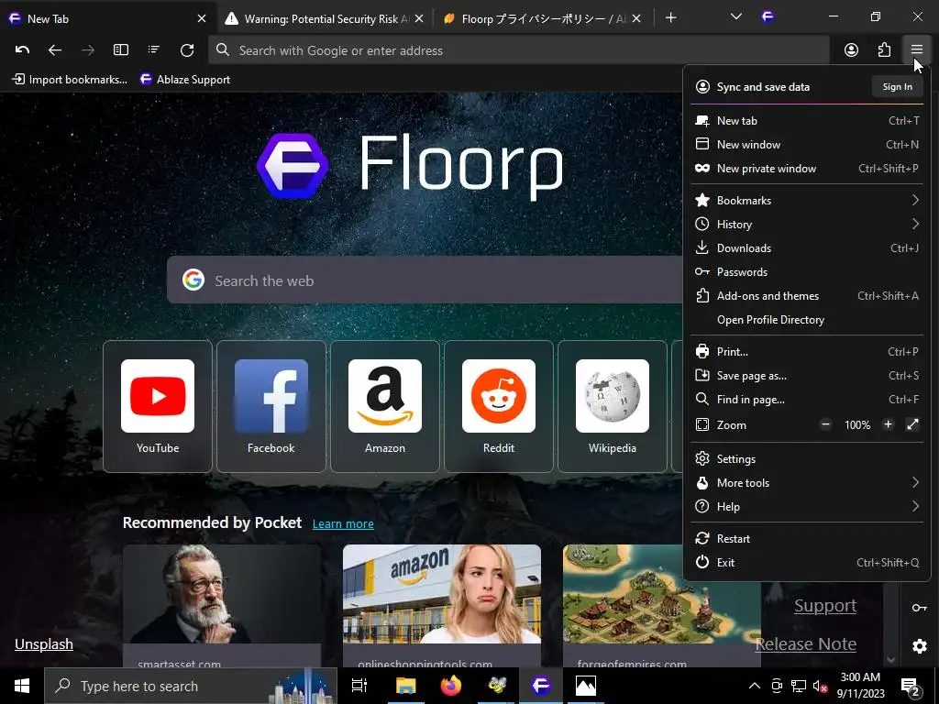Open the Unsplash link
939x704 pixels.
point(44,644)
